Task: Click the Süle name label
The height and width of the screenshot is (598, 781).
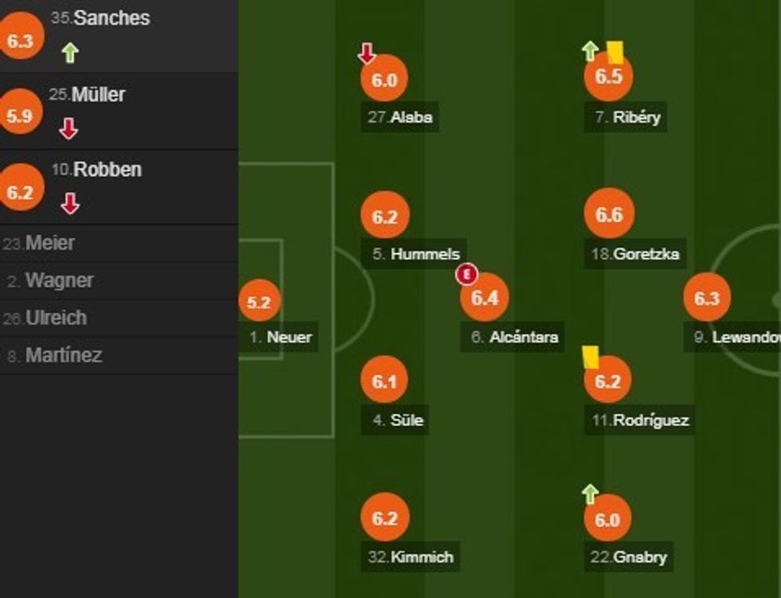Action: coord(398,420)
